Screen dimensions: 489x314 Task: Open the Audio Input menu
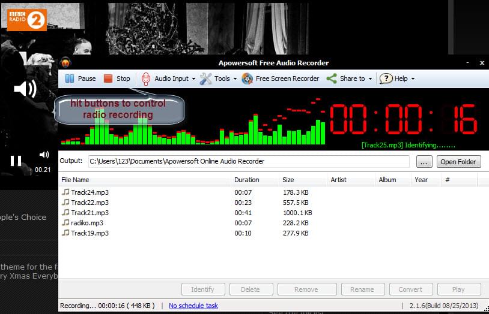pos(168,78)
